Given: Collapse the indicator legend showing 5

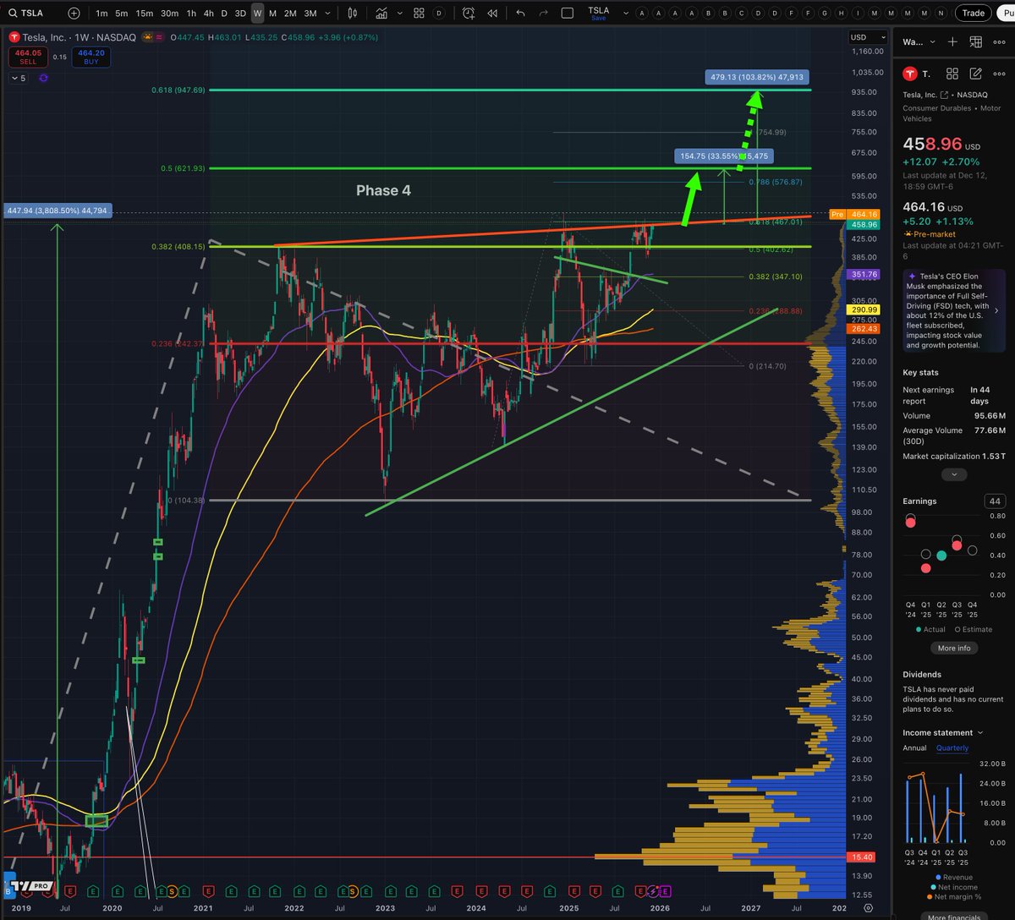Looking at the screenshot, I should tap(18, 78).
